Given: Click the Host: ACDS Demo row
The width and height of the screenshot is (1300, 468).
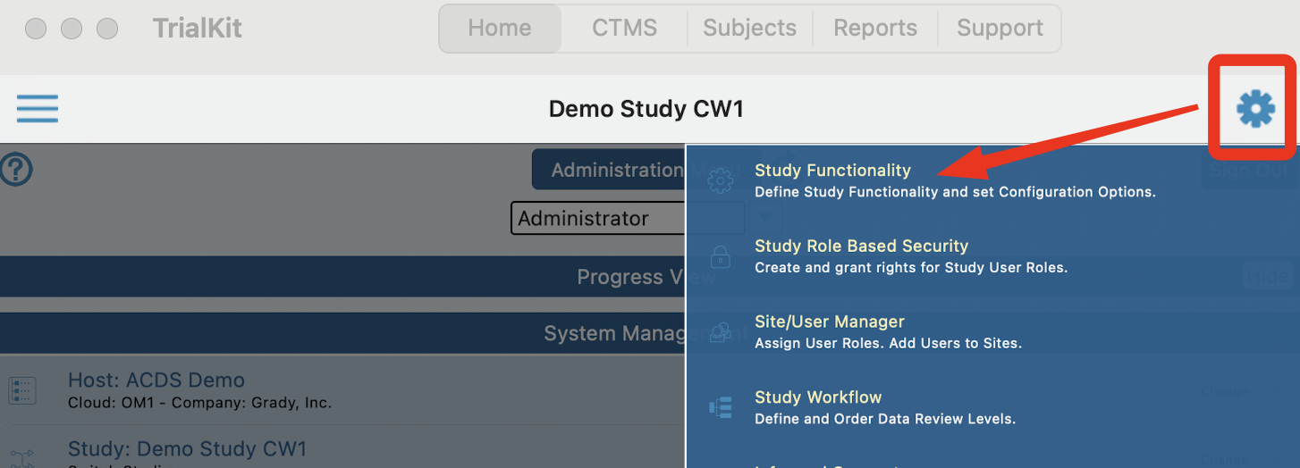Looking at the screenshot, I should click(x=343, y=390).
